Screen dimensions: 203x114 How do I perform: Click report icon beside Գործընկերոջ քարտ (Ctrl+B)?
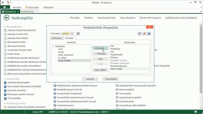click(x=55, y=90)
